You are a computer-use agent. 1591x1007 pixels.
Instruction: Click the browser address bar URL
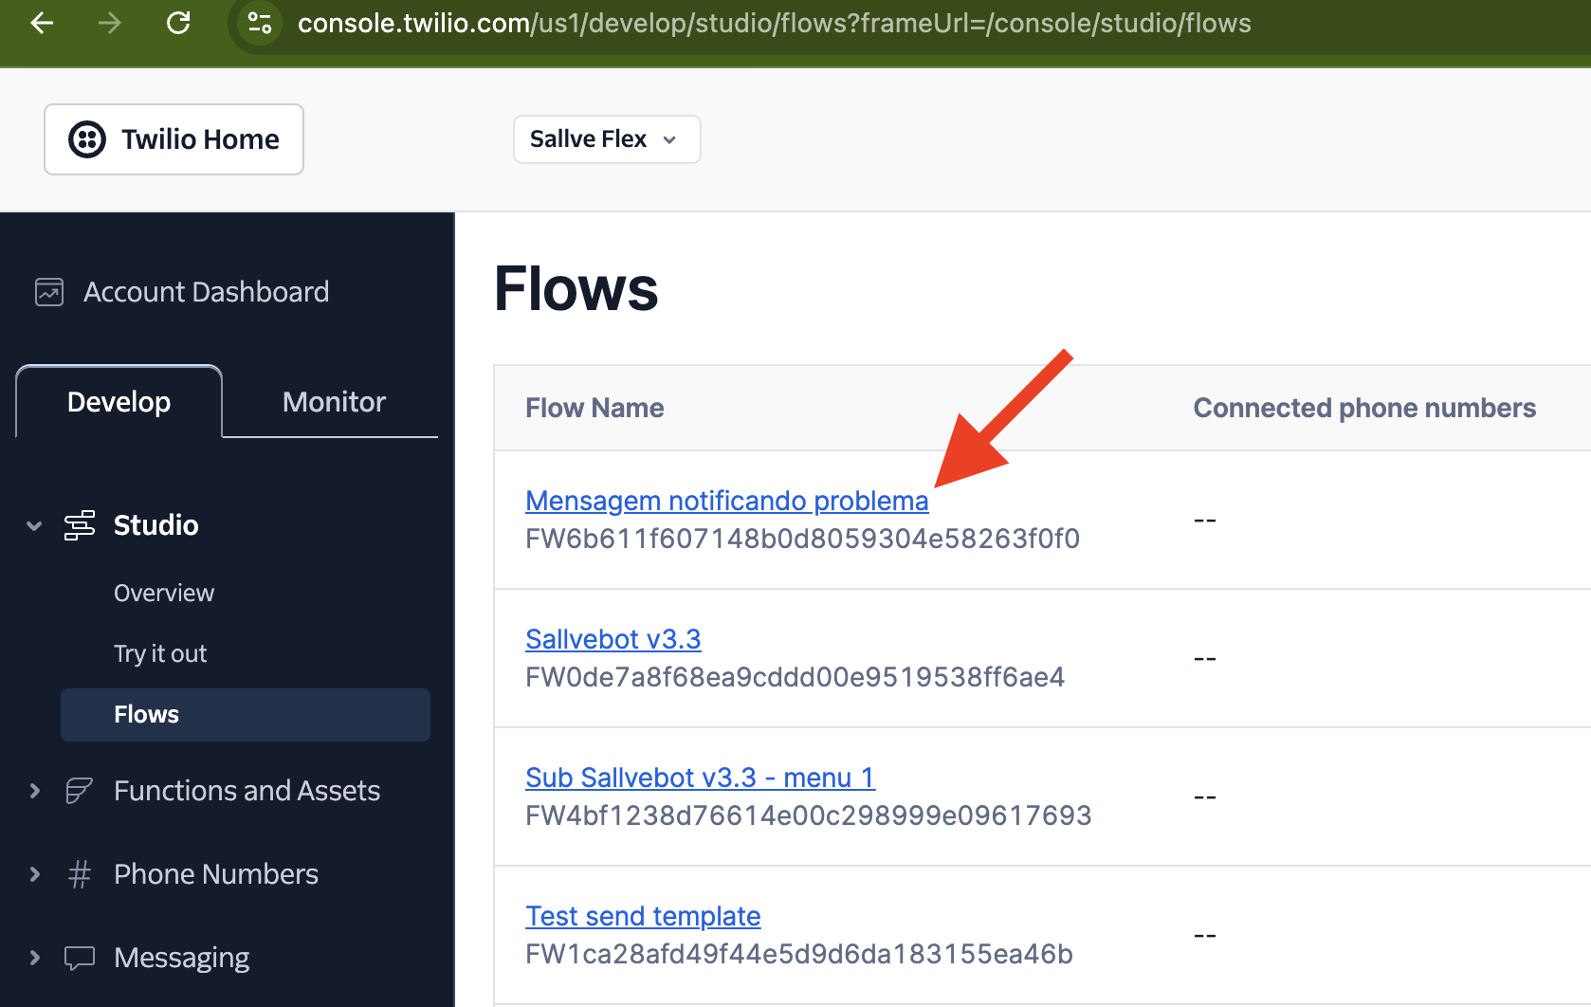(774, 23)
